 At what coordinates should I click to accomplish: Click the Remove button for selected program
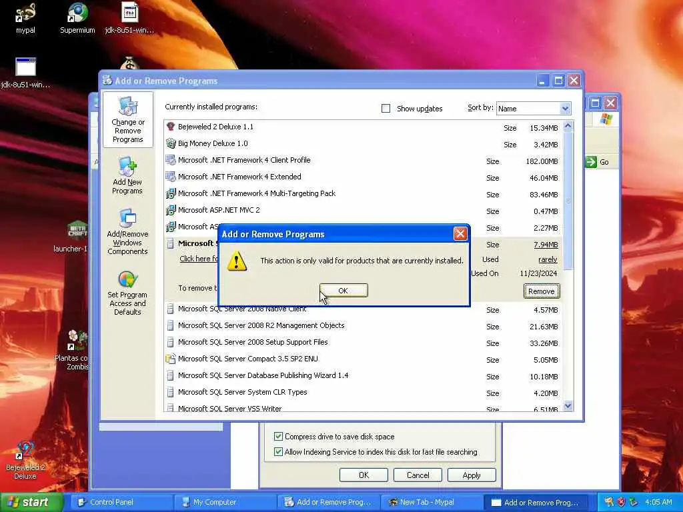(542, 291)
